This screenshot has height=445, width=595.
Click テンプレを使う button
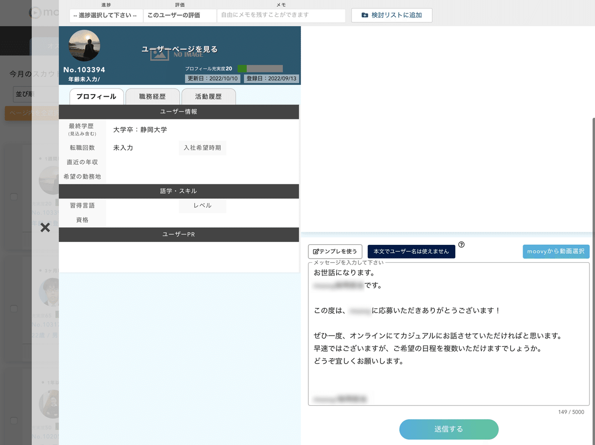[335, 251]
